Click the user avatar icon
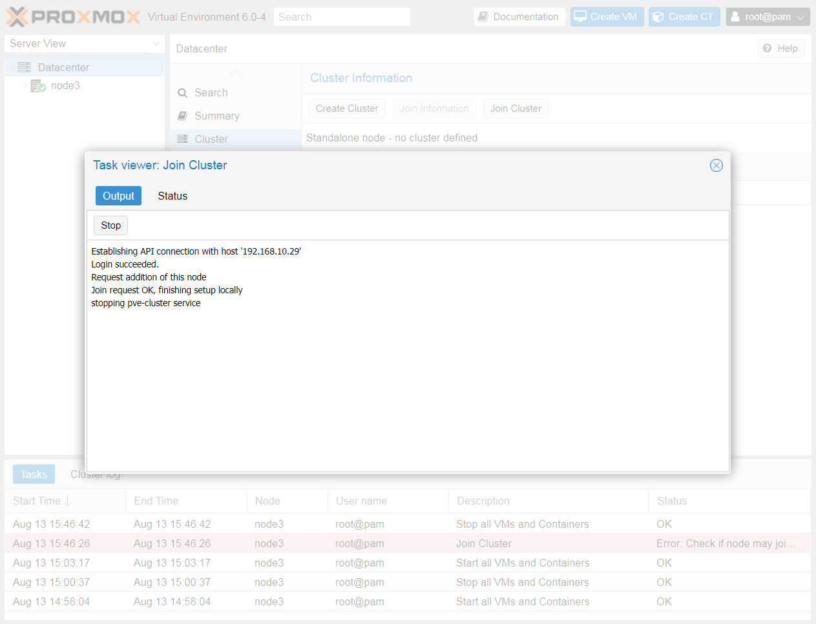This screenshot has height=624, width=816. coord(735,17)
